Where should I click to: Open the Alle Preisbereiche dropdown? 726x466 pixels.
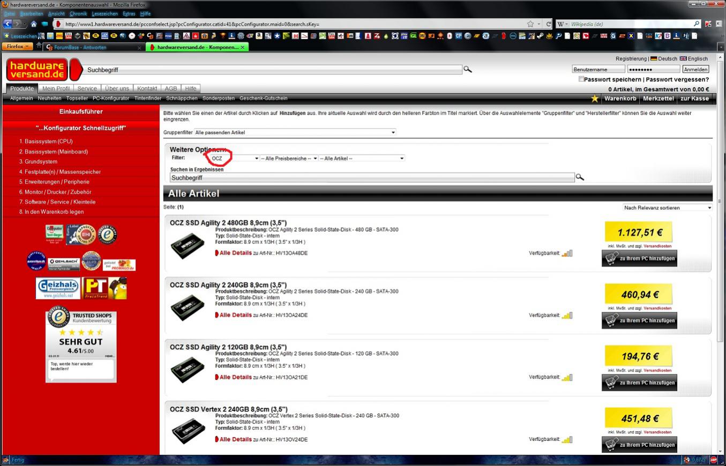[x=289, y=158]
